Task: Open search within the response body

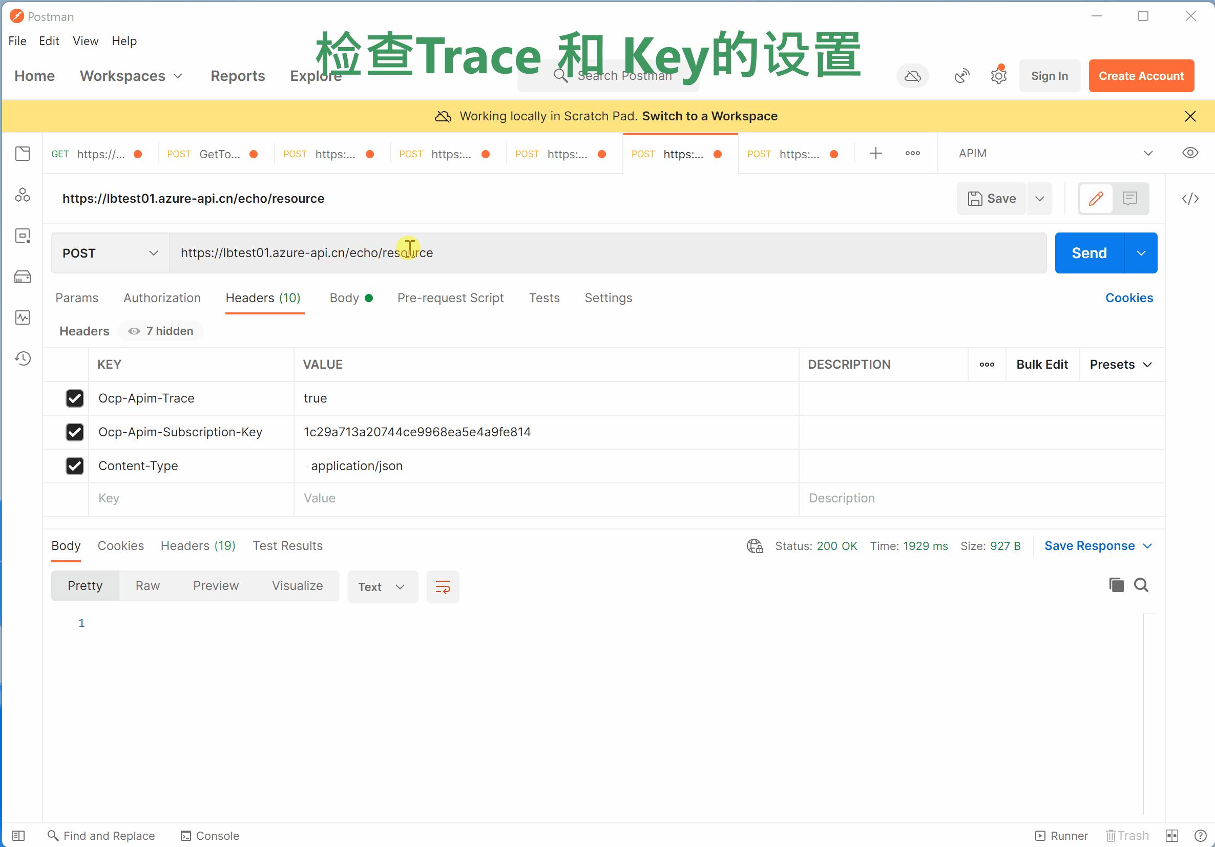Action: pyautogui.click(x=1141, y=585)
